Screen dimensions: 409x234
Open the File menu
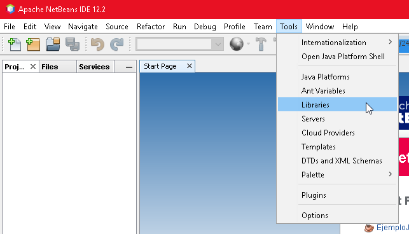(x=10, y=27)
